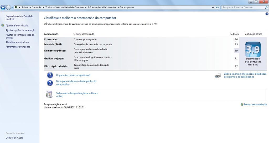This screenshot has width=269, height=143.
Task: Select the Processador row label
Action: [x=51, y=40]
